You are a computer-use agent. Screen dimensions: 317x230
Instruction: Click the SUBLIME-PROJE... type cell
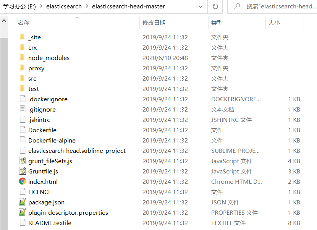click(x=236, y=151)
